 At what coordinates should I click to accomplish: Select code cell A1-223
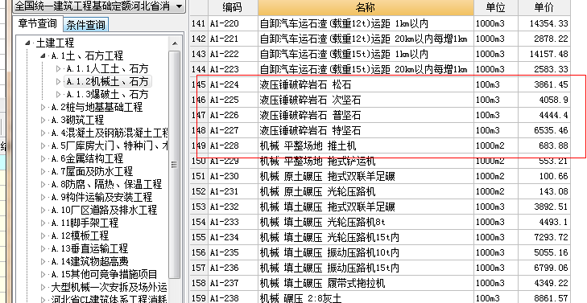click(x=233, y=69)
